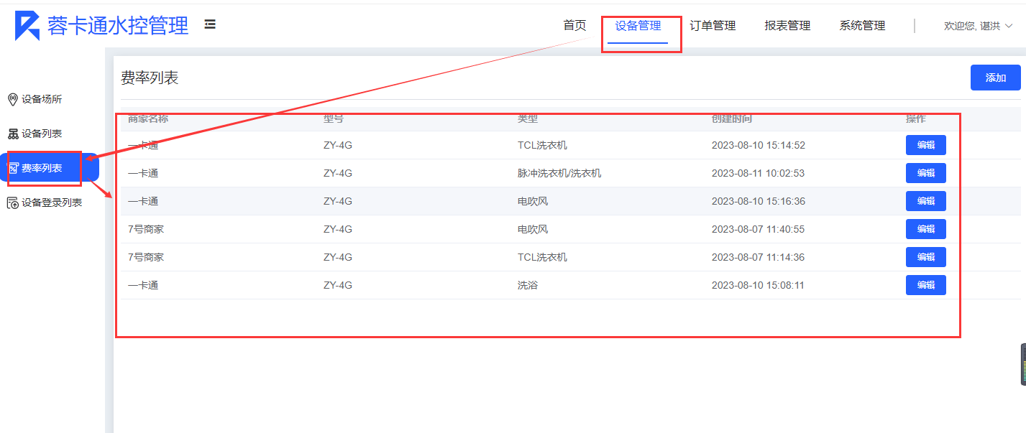Image resolution: width=1026 pixels, height=433 pixels.
Task: Collapse sidebar with the hamburger menu icon
Action: (210, 24)
